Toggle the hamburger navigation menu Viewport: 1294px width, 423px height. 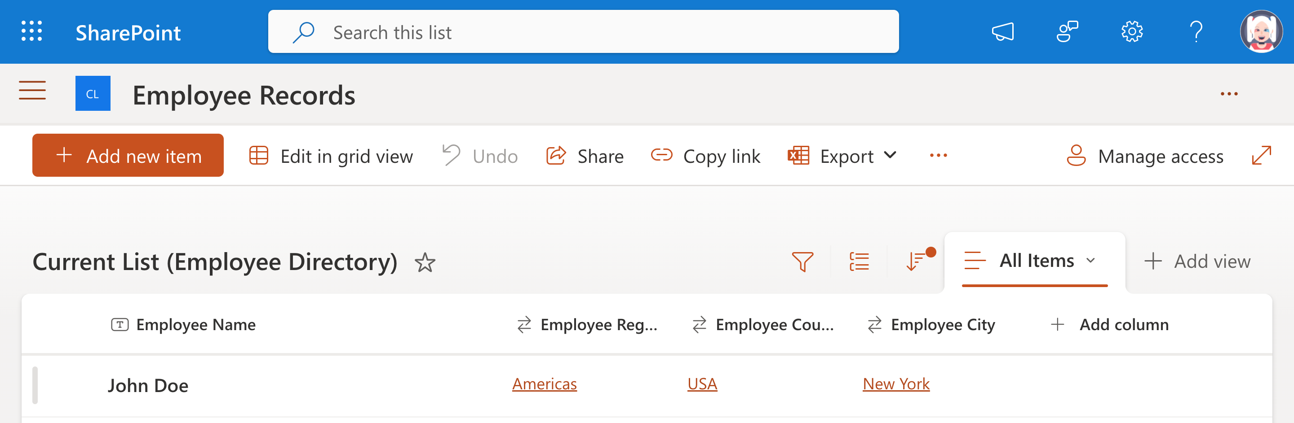point(32,92)
